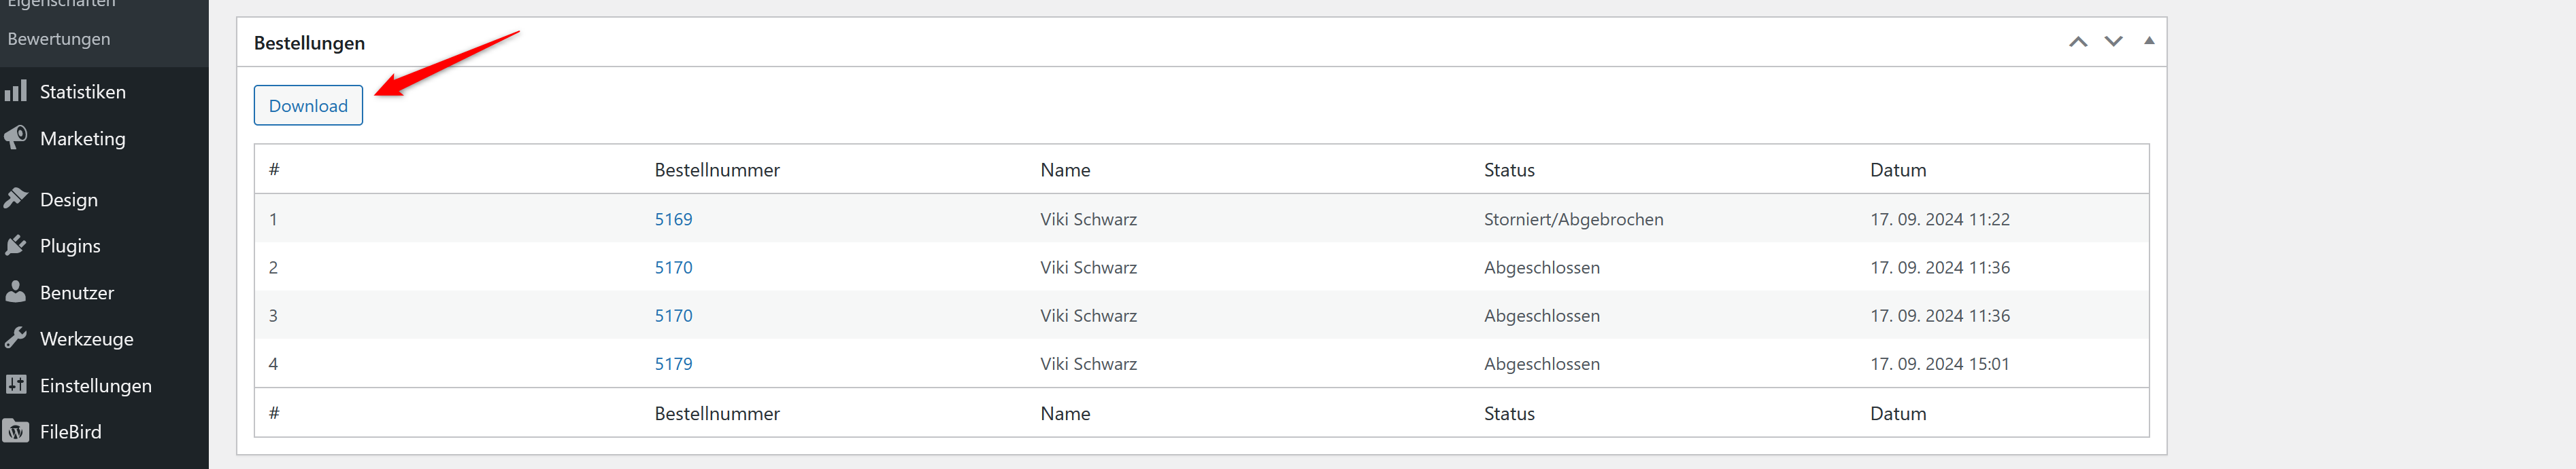Select the Werkzeuge menu label
2576x469 pixels.
point(87,339)
